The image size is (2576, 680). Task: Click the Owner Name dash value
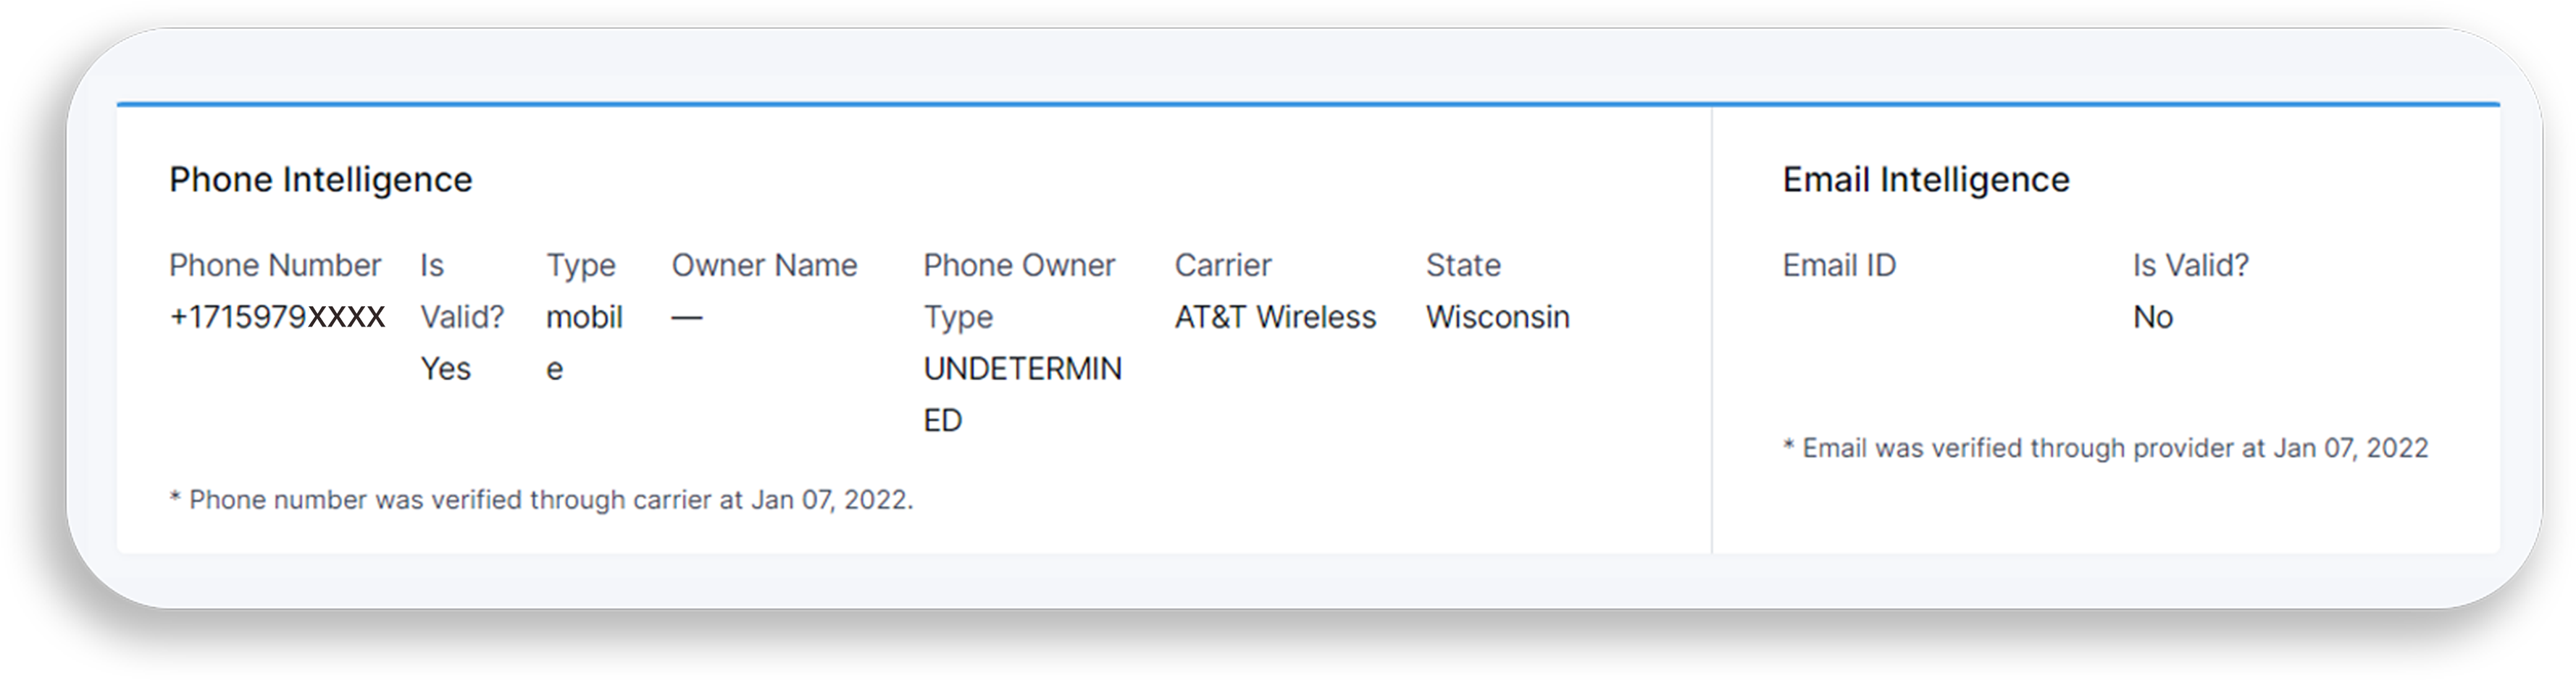(x=687, y=317)
